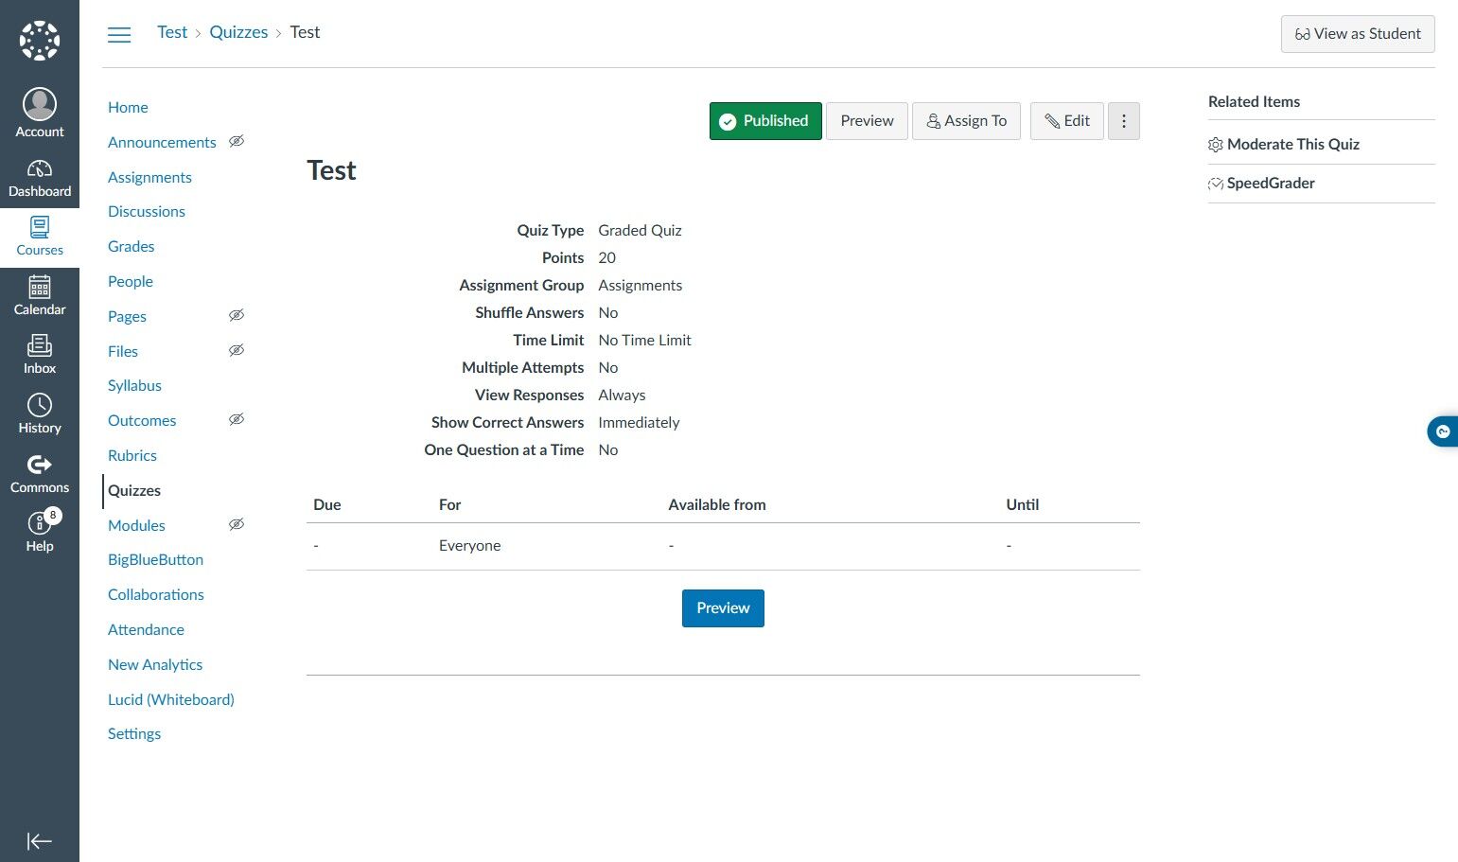Click the top Preview button
Image resolution: width=1458 pixels, height=862 pixels.
(x=867, y=121)
